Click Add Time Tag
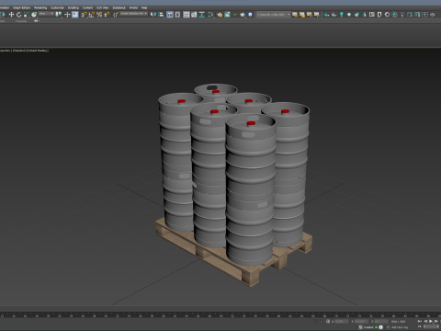This screenshot has width=441, height=331. tap(400, 327)
